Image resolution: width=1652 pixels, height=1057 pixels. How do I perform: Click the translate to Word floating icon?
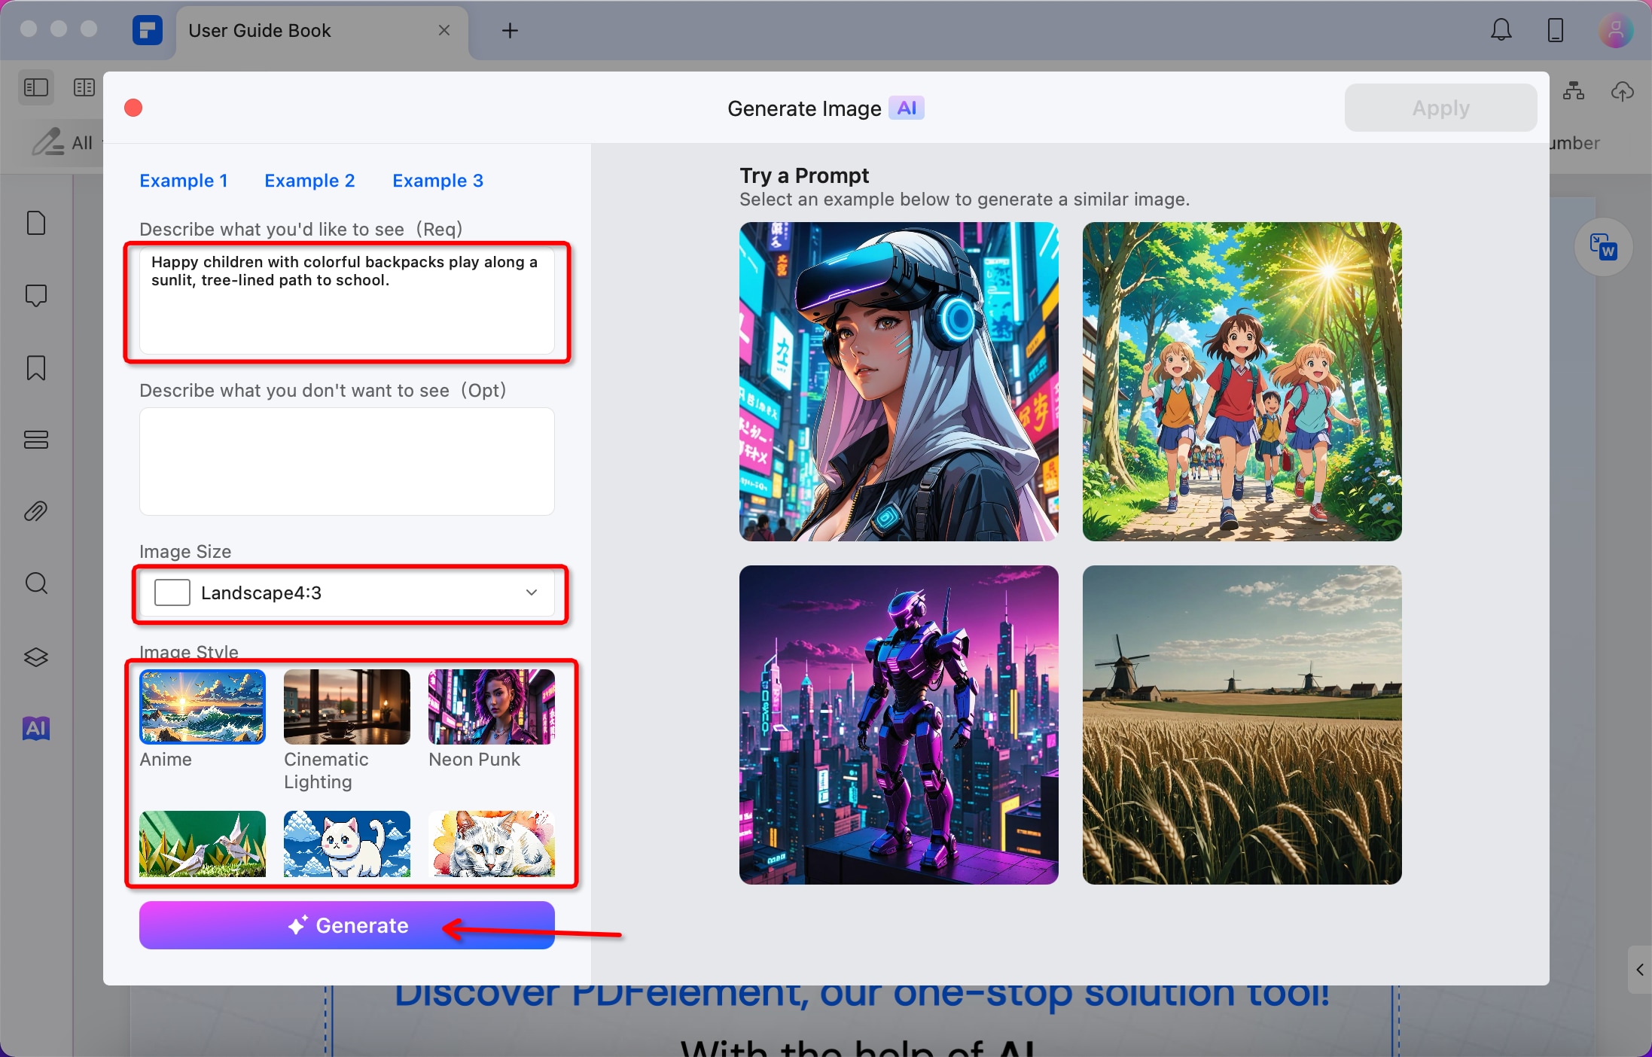1603,248
